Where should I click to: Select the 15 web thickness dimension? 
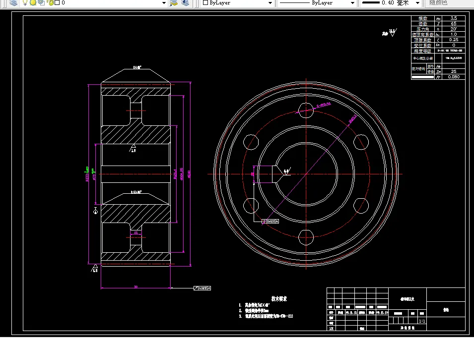[135, 232]
